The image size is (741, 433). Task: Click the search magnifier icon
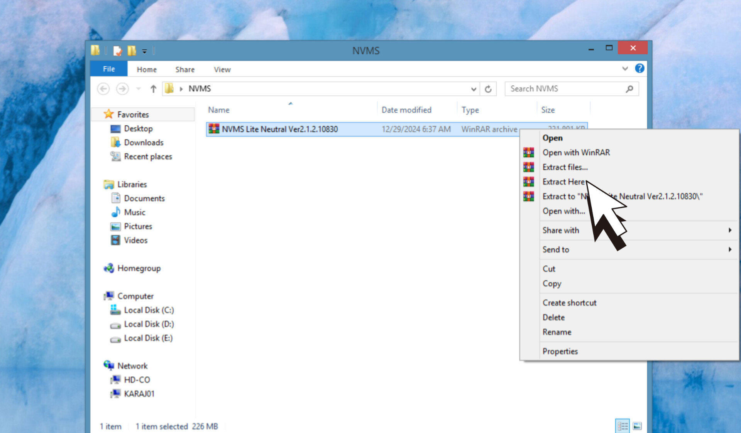click(629, 89)
